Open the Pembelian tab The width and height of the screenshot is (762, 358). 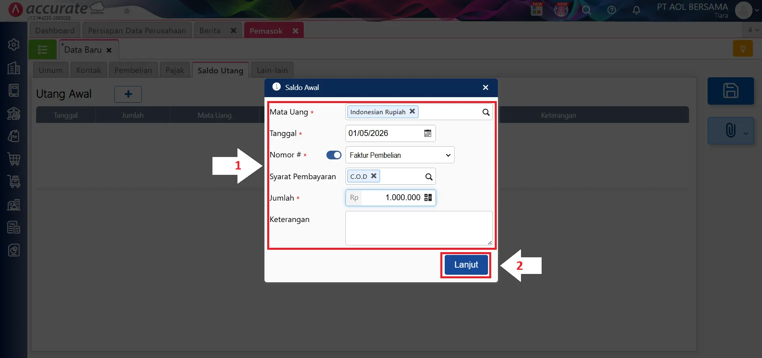pyautogui.click(x=133, y=70)
